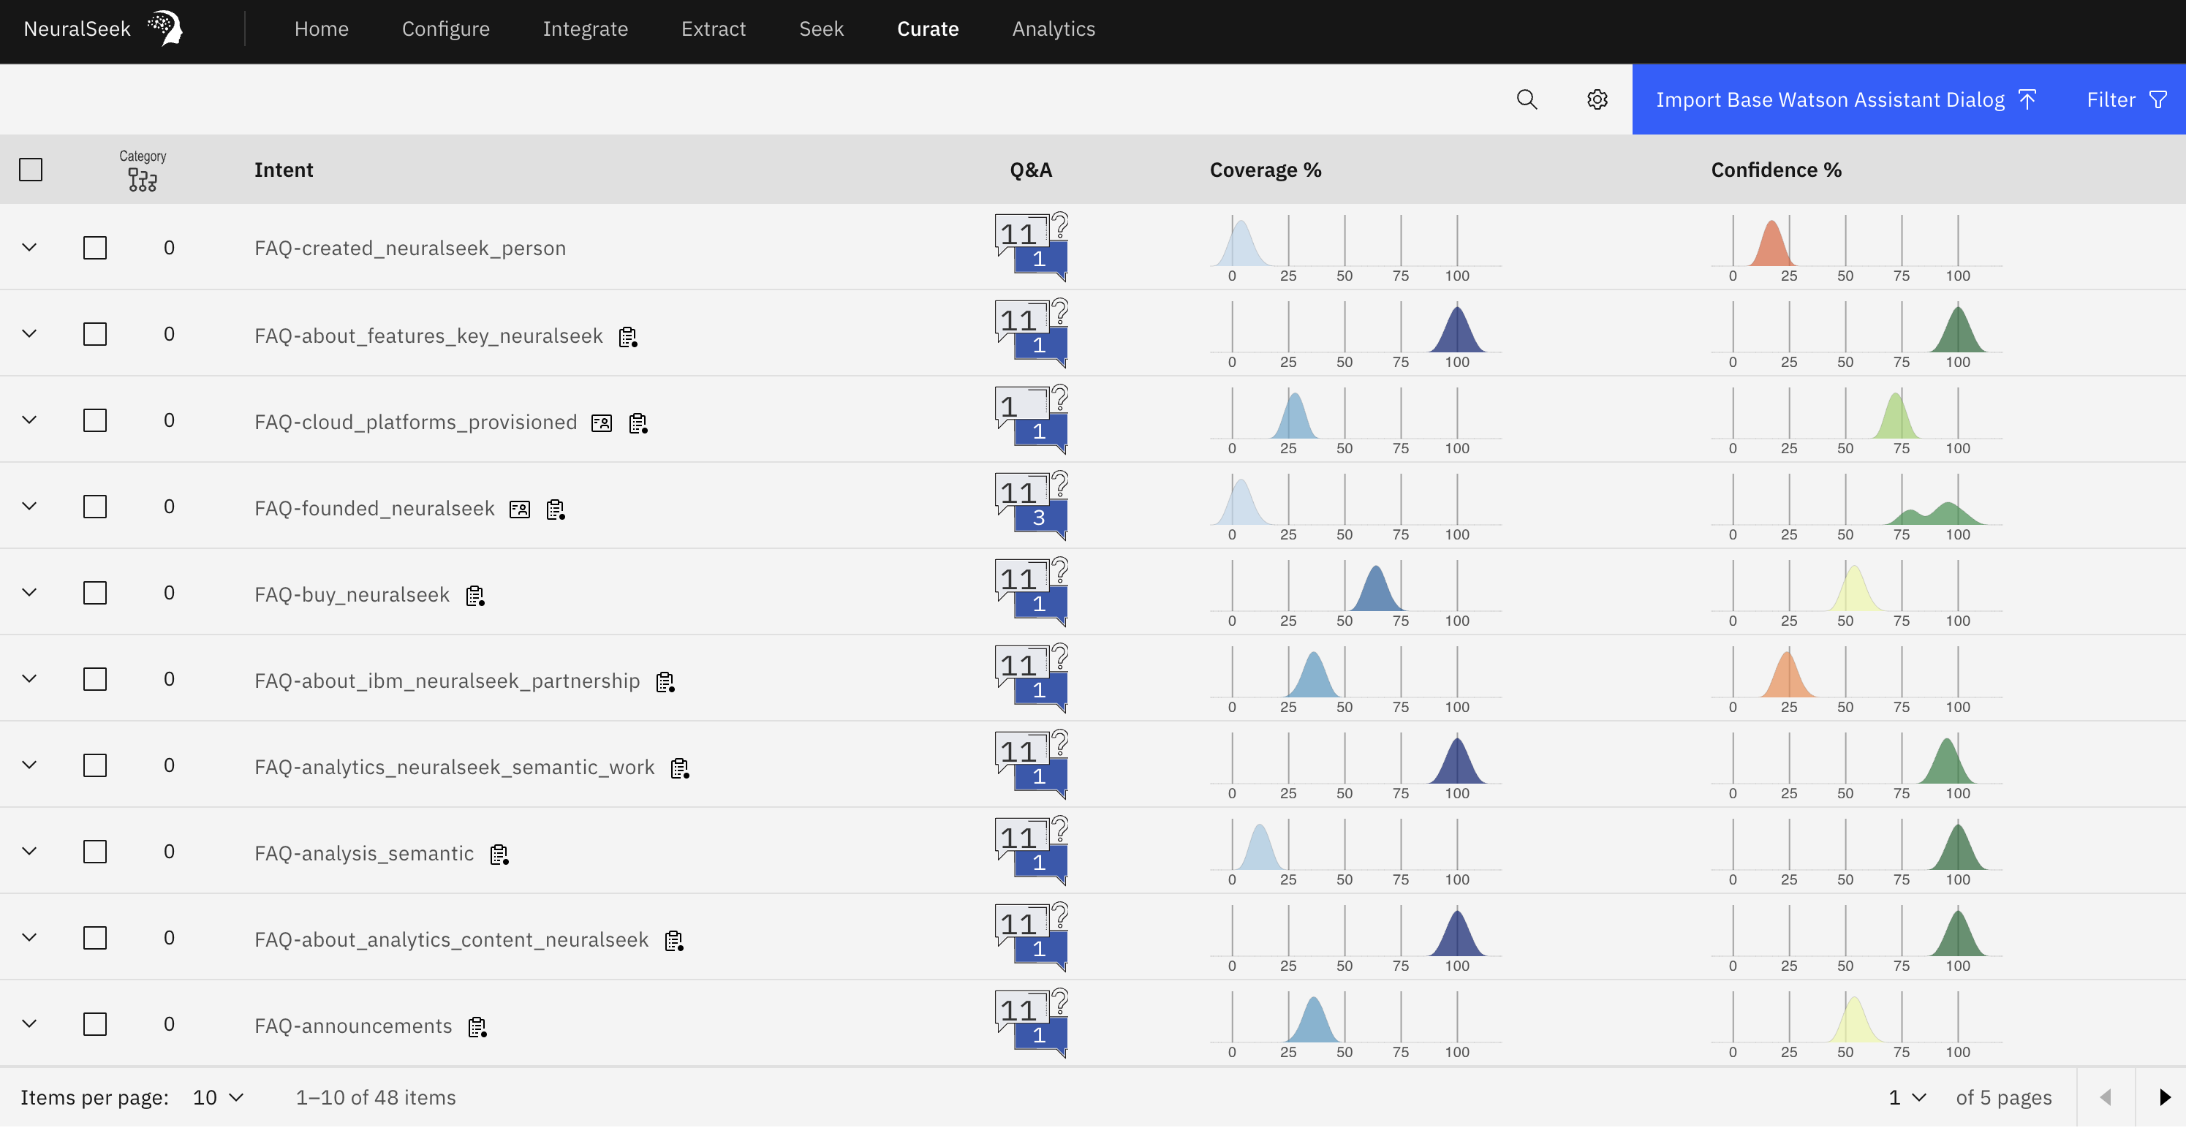
Task: Click person-card icon next to FAQ-founded_neuralseek
Action: click(519, 510)
